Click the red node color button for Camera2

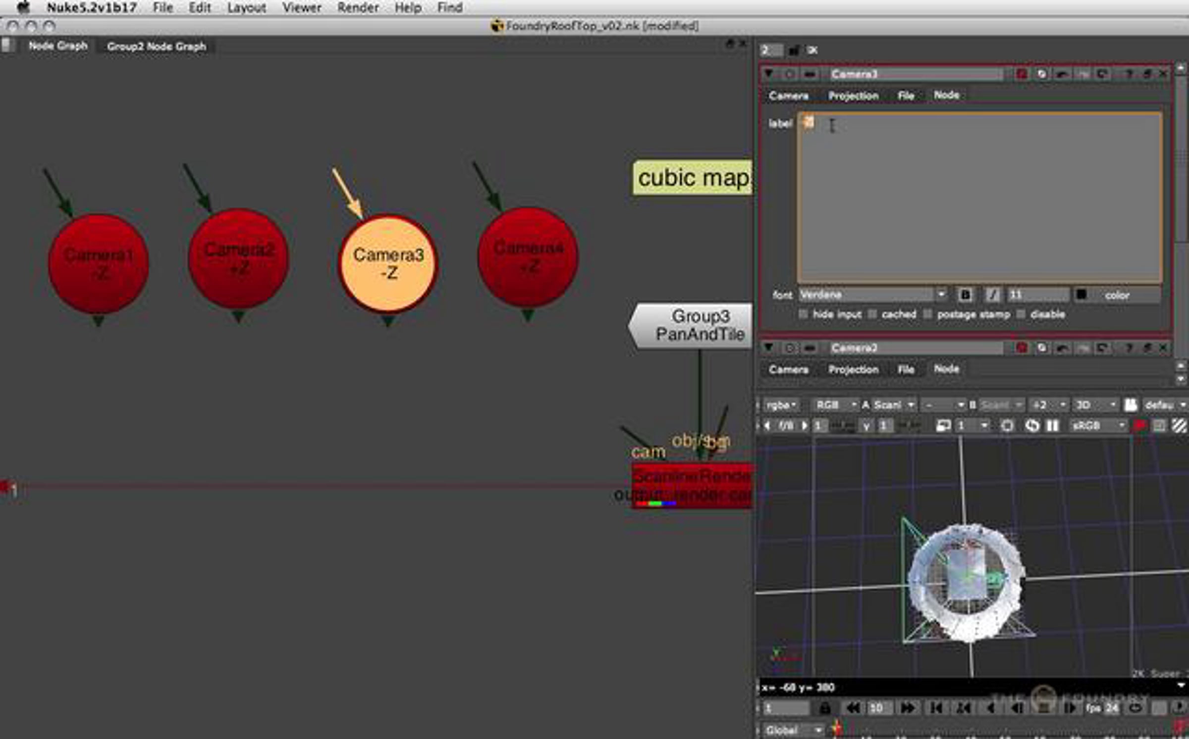point(1022,348)
